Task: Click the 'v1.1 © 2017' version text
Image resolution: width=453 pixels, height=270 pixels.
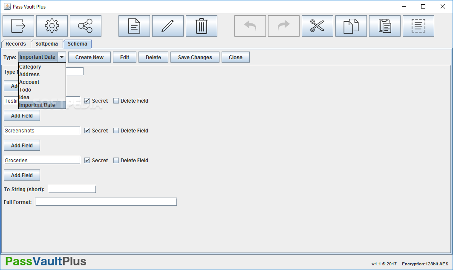Action: point(384,264)
